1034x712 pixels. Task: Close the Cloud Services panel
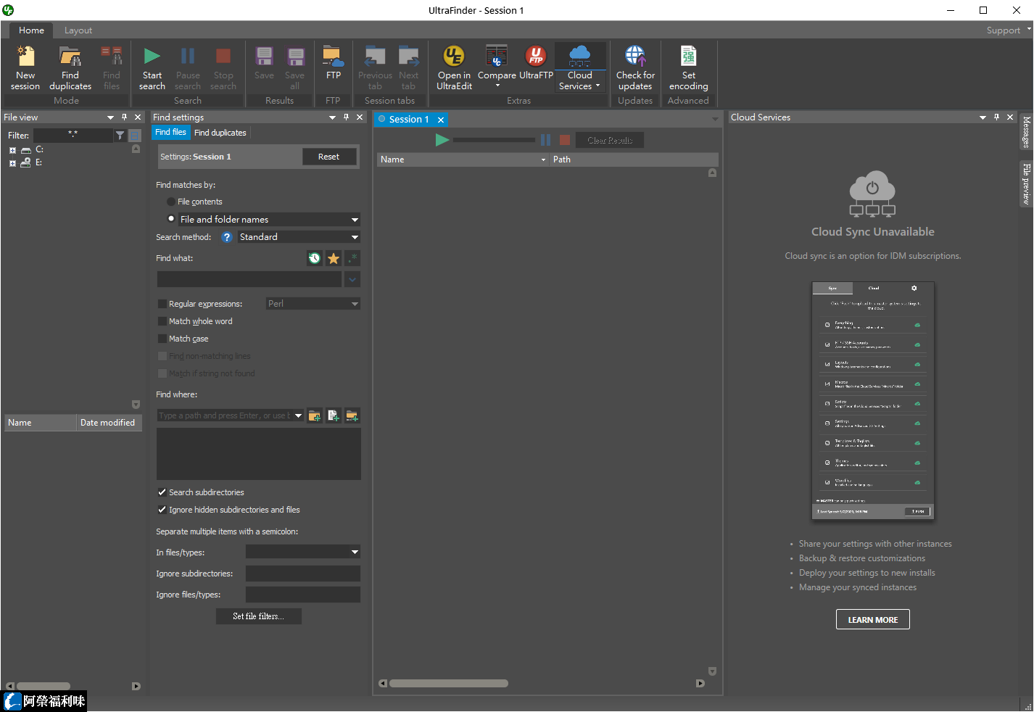(1010, 117)
